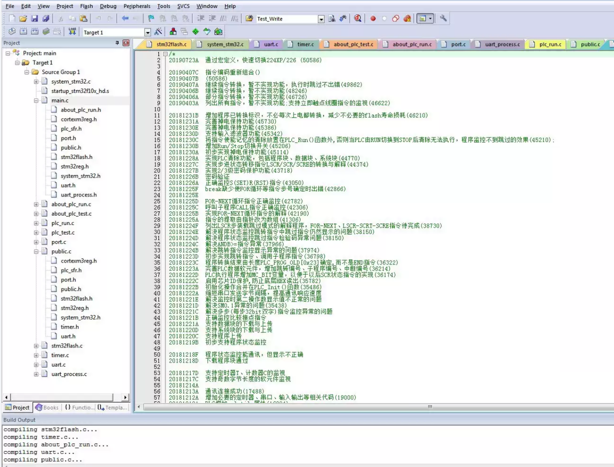The width and height of the screenshot is (614, 467).
Task: Build target files icon
Action: point(23,32)
